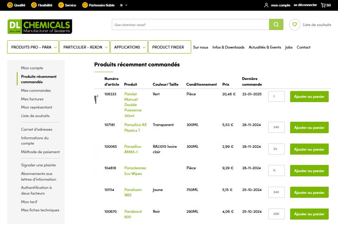The image size is (338, 226).
Task: Open the Jobs page
Action: [289, 47]
